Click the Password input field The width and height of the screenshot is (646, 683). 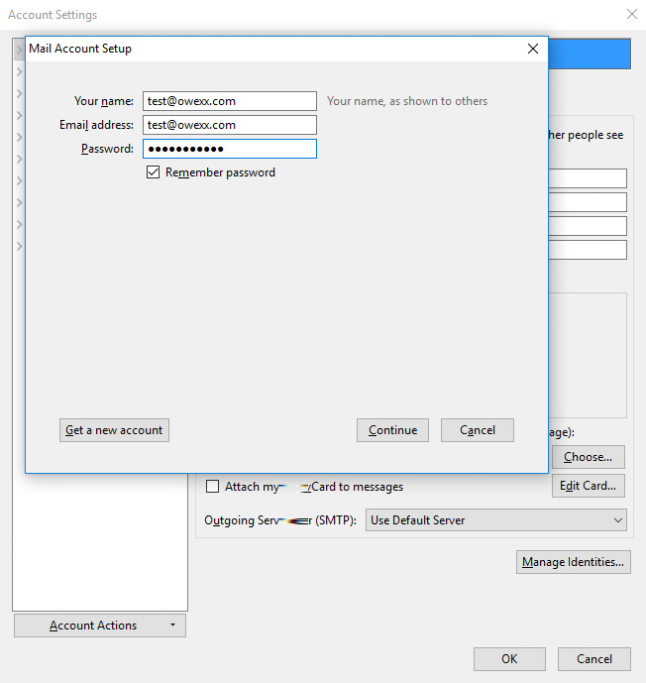click(x=230, y=149)
